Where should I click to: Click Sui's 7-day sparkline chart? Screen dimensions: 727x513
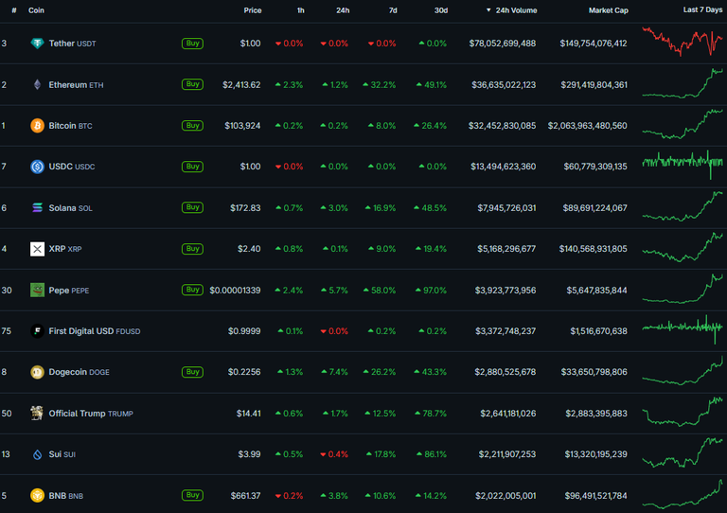(x=682, y=452)
